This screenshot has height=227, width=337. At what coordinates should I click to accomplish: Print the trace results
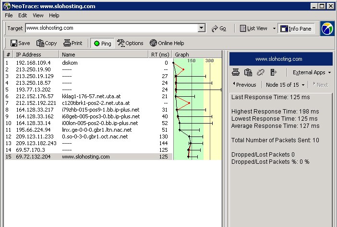tap(73, 43)
